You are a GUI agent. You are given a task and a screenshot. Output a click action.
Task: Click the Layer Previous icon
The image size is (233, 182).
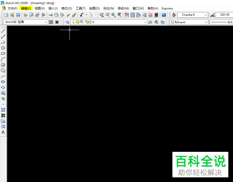tap(157, 22)
